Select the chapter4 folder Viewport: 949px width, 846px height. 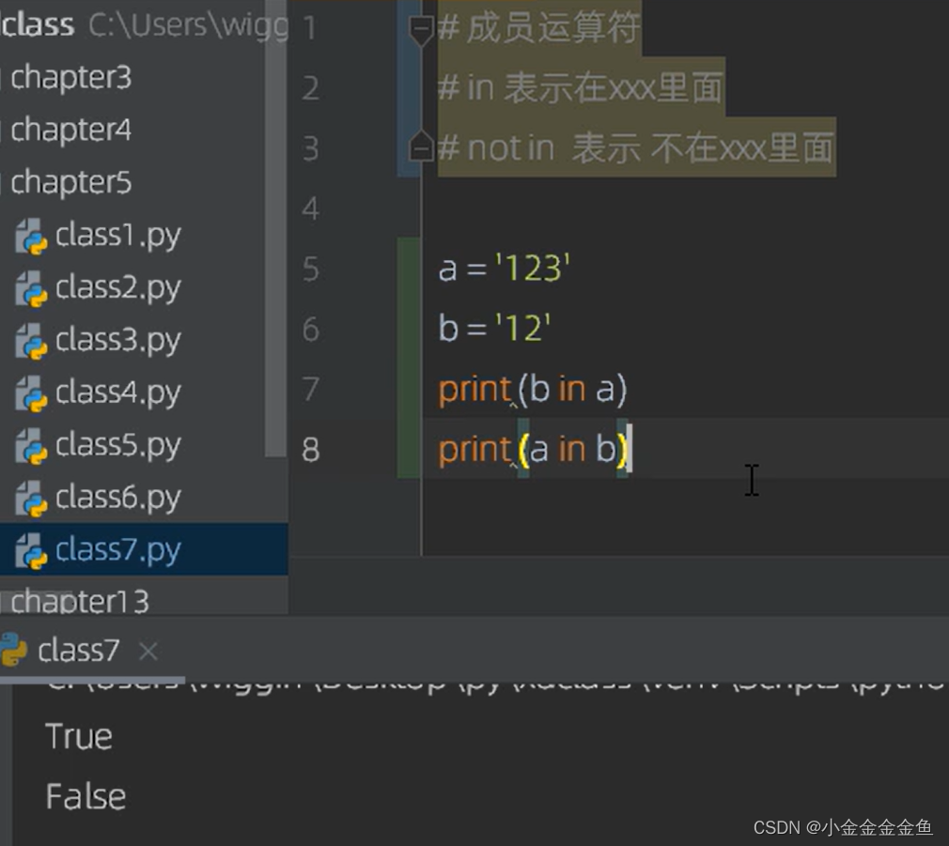tap(70, 130)
